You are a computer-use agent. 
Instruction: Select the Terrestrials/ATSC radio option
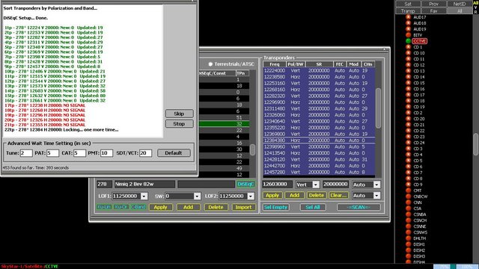(210, 64)
